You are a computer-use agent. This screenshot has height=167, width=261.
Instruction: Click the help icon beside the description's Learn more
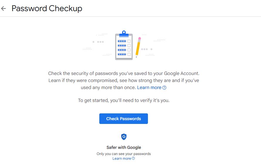coord(164,88)
